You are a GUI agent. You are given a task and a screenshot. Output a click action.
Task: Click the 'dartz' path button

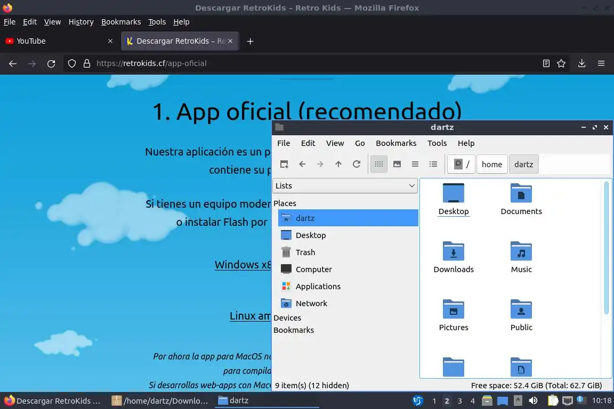(523, 164)
